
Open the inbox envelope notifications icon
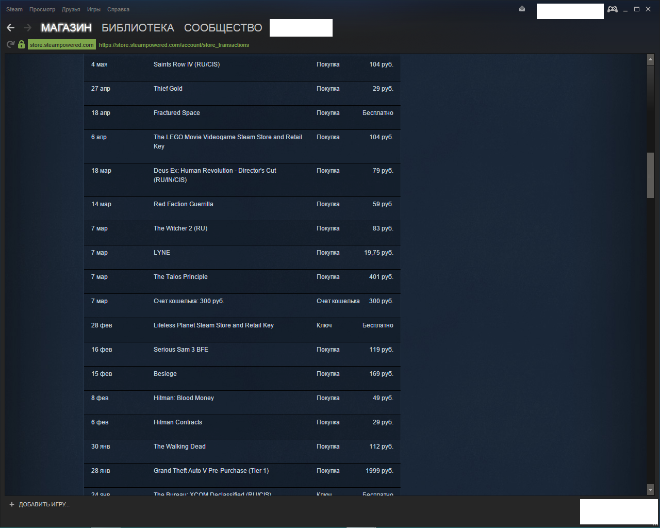(522, 9)
